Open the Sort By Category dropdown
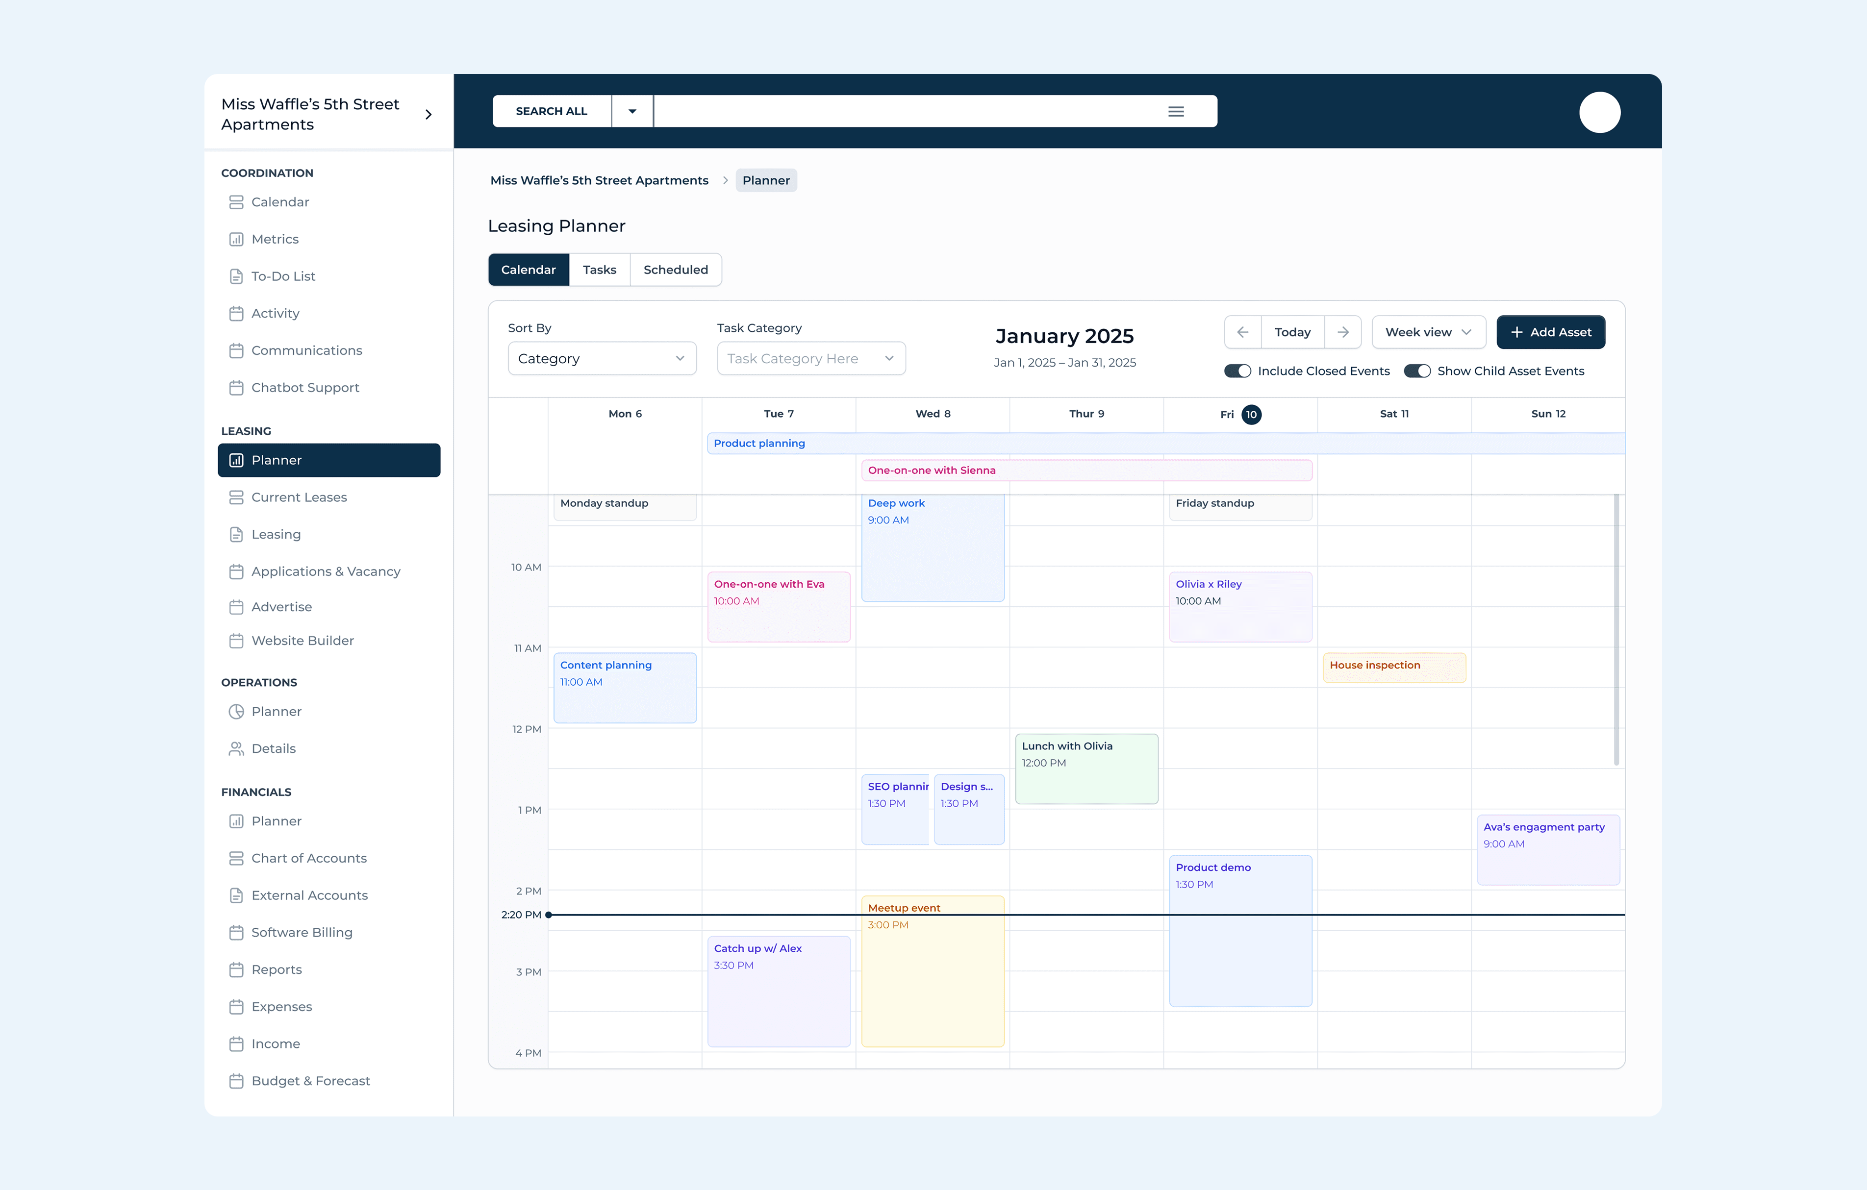Screen dimensions: 1867x1190 click(602, 358)
